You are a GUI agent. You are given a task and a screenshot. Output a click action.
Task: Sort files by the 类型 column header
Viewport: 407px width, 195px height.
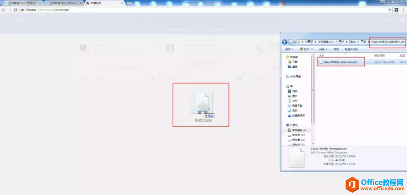402,55
